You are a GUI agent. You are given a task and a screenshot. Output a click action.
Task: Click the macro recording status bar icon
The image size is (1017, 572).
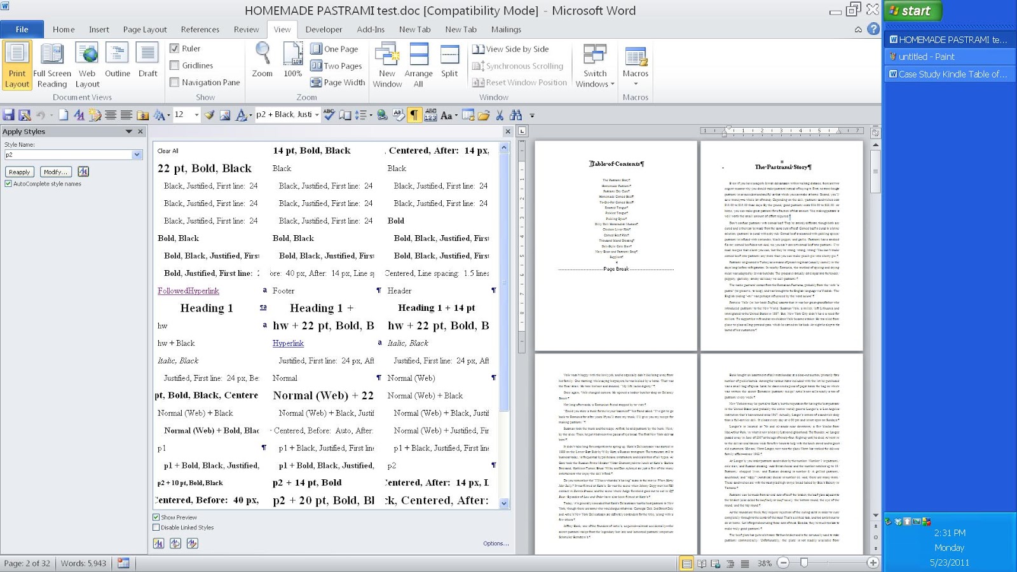click(x=123, y=563)
